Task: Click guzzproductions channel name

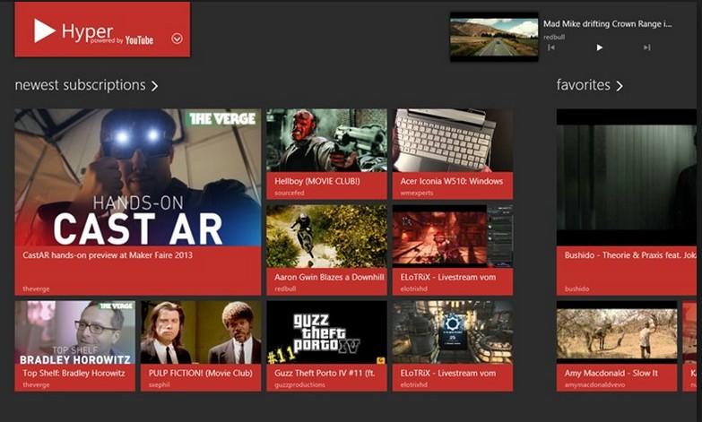Action: 299,385
